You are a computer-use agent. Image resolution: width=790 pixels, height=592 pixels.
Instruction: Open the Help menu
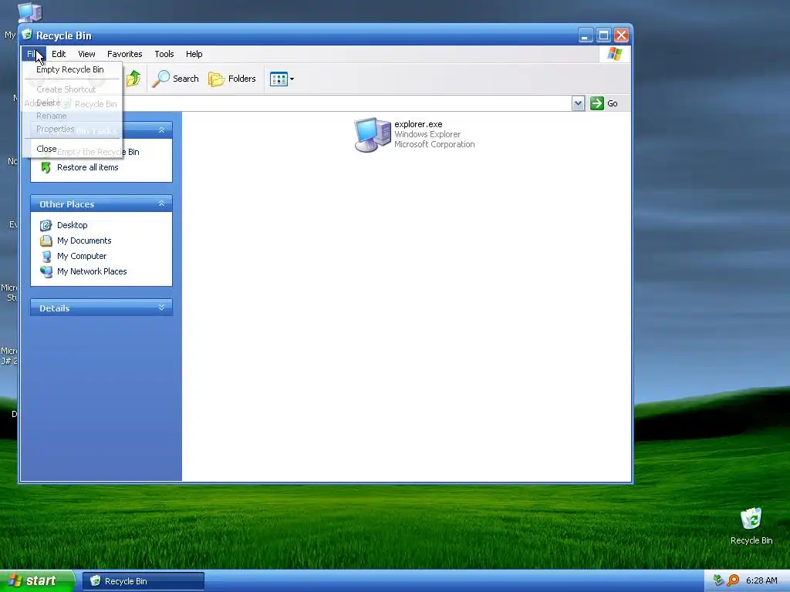194,54
